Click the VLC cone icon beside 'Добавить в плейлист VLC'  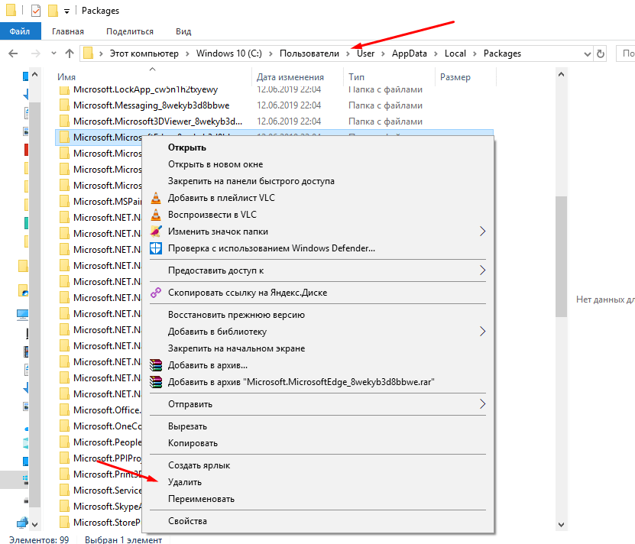156,198
